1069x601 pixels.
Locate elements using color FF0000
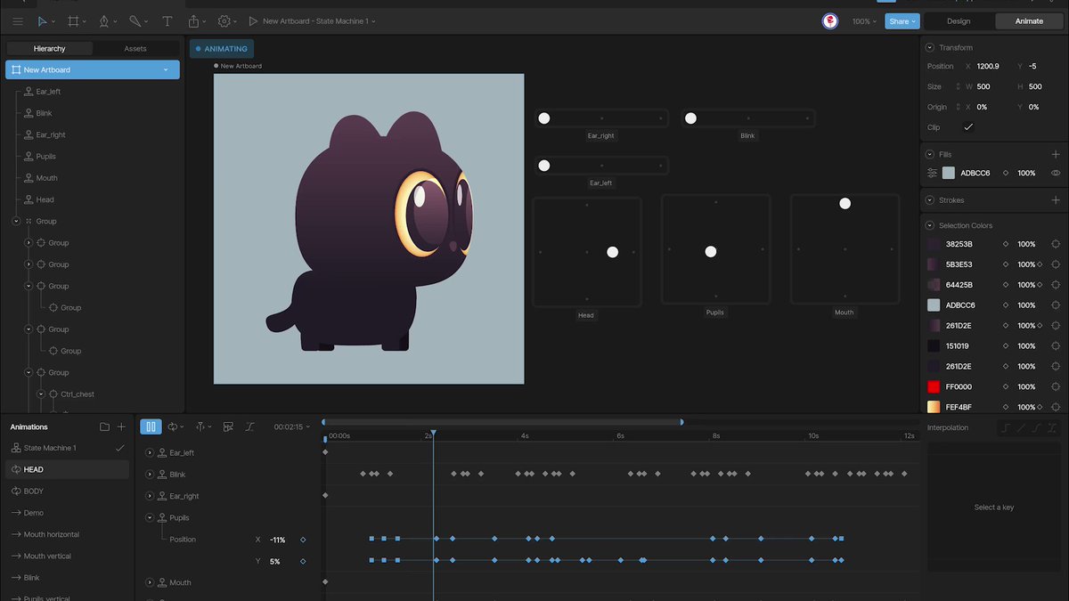pos(1056,386)
